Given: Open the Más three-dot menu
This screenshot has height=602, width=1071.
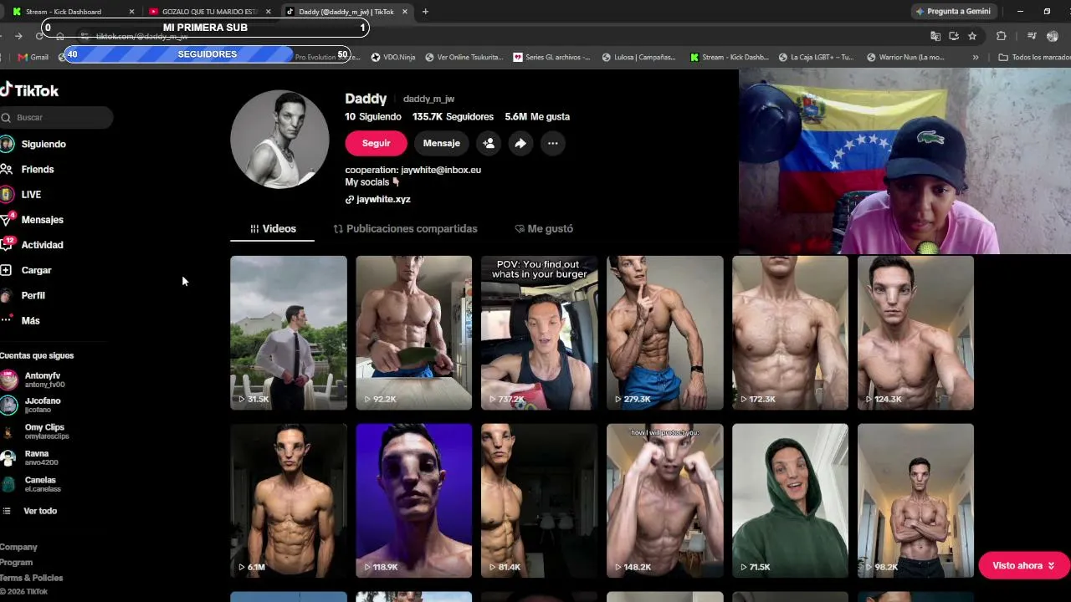Looking at the screenshot, I should pyautogui.click(x=6, y=320).
